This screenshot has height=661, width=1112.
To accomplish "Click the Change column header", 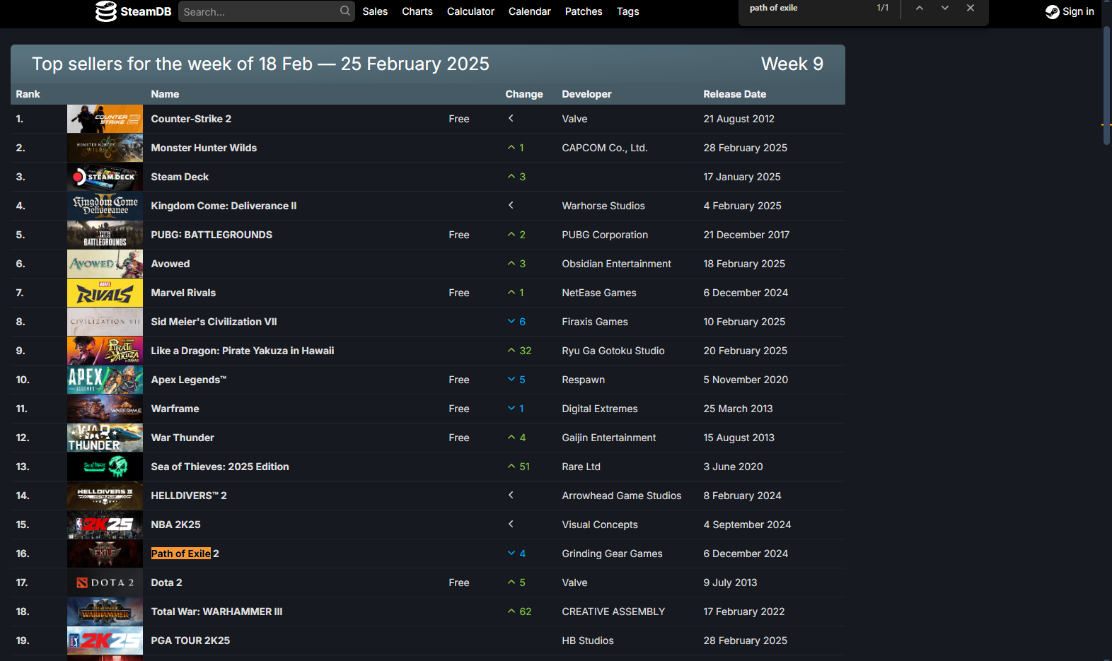I will coord(524,94).
